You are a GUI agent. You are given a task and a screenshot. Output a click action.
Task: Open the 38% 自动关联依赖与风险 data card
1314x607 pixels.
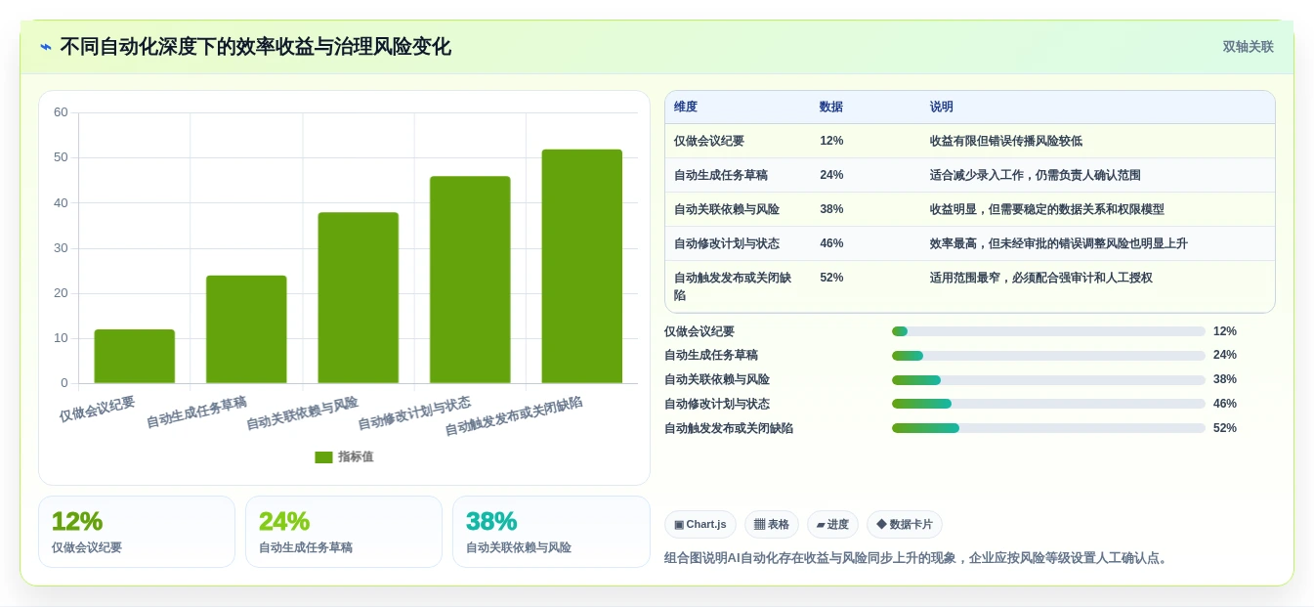pos(551,532)
